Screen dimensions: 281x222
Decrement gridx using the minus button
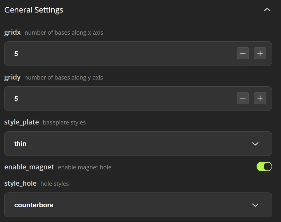[x=242, y=53]
